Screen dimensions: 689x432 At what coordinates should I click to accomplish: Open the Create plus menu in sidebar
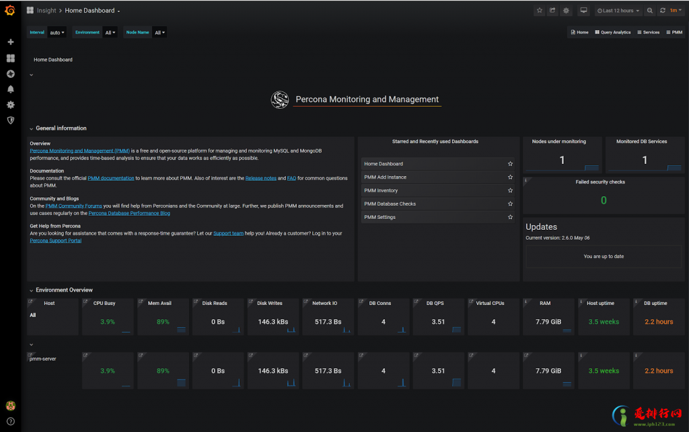(x=11, y=42)
